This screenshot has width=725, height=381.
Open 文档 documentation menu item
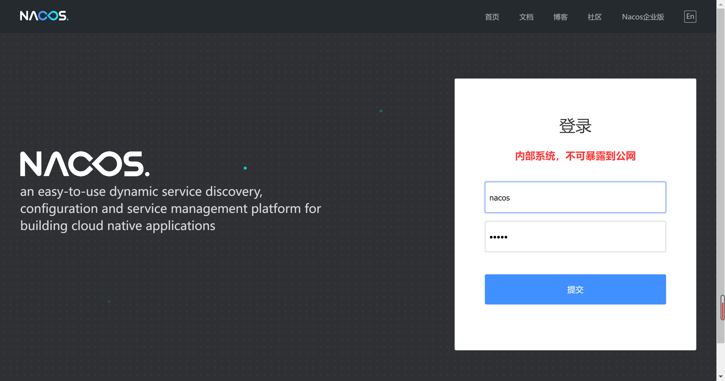526,17
